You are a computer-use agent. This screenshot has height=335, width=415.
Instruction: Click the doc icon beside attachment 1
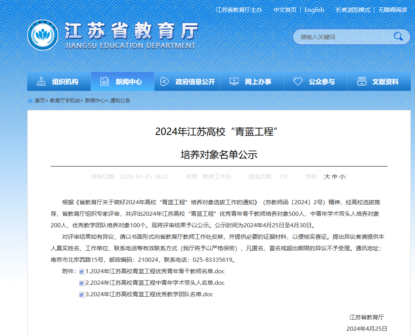tap(82, 272)
